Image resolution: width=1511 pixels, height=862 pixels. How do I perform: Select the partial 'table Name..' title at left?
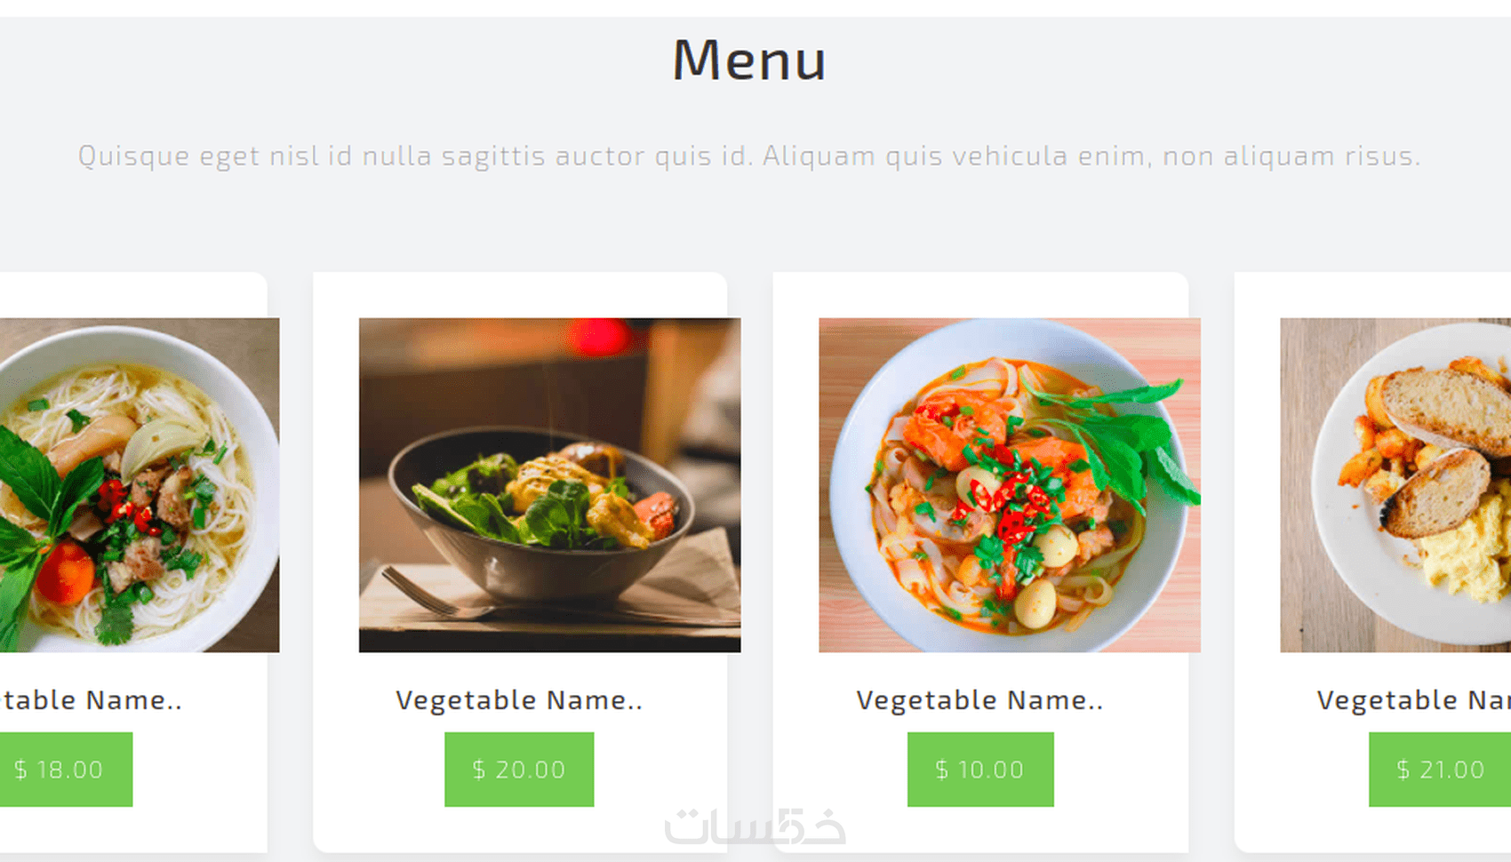91,700
